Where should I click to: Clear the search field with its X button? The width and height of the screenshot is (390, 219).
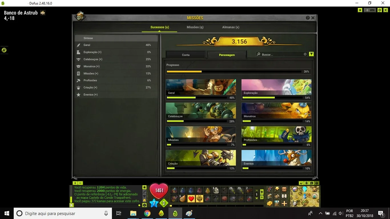coord(305,54)
